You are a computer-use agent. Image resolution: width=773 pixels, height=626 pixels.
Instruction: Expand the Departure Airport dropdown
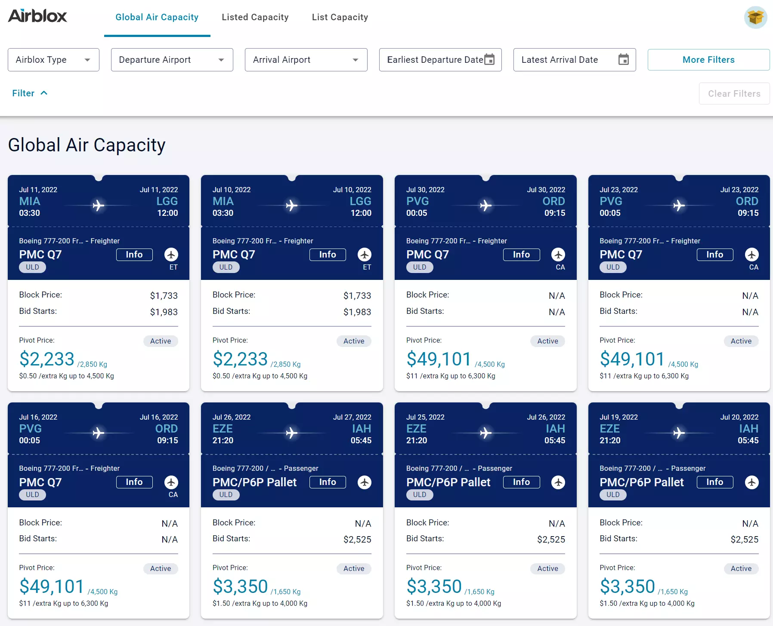[172, 60]
